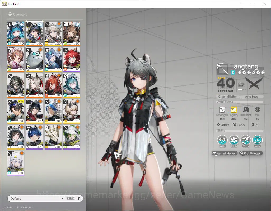Screen dimensions: 271x211
Task: Select smiling black-haired girl level 01 card
Action: [16, 137]
